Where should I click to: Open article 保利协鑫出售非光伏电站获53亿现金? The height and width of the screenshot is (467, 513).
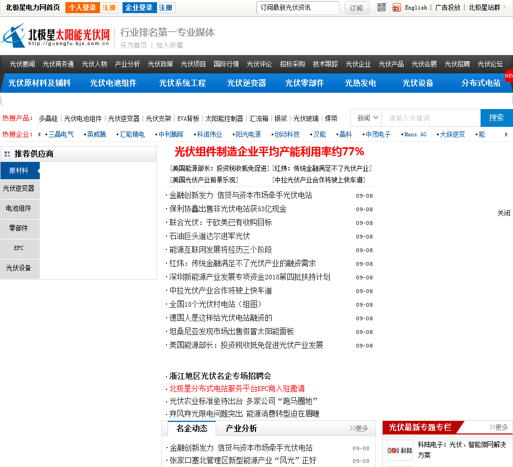pyautogui.click(x=228, y=209)
